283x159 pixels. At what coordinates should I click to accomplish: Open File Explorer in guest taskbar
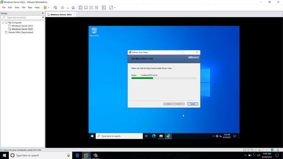point(161,136)
